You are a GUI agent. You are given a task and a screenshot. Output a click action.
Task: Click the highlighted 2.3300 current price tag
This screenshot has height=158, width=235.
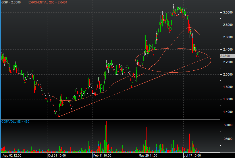tap(225, 56)
